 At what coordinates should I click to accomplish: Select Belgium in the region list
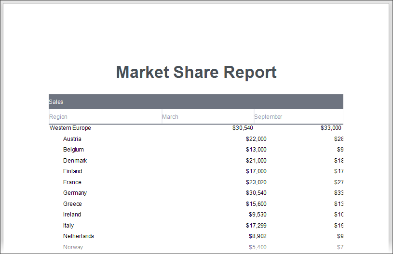[73, 150]
